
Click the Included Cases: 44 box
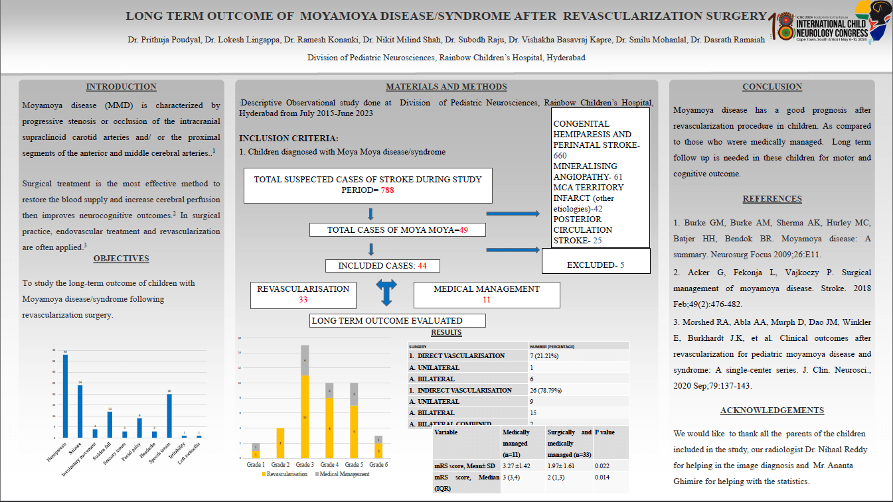[x=382, y=266]
